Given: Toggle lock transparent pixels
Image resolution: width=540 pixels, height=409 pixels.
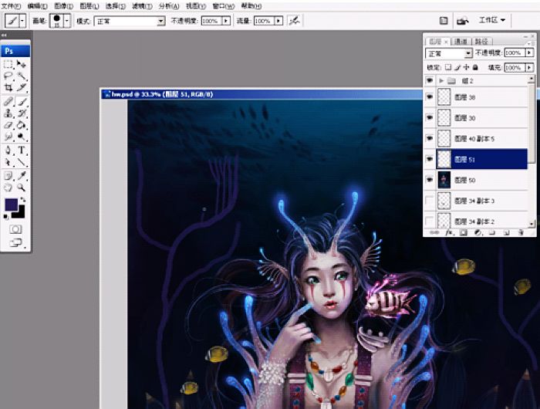Looking at the screenshot, I should [448, 67].
